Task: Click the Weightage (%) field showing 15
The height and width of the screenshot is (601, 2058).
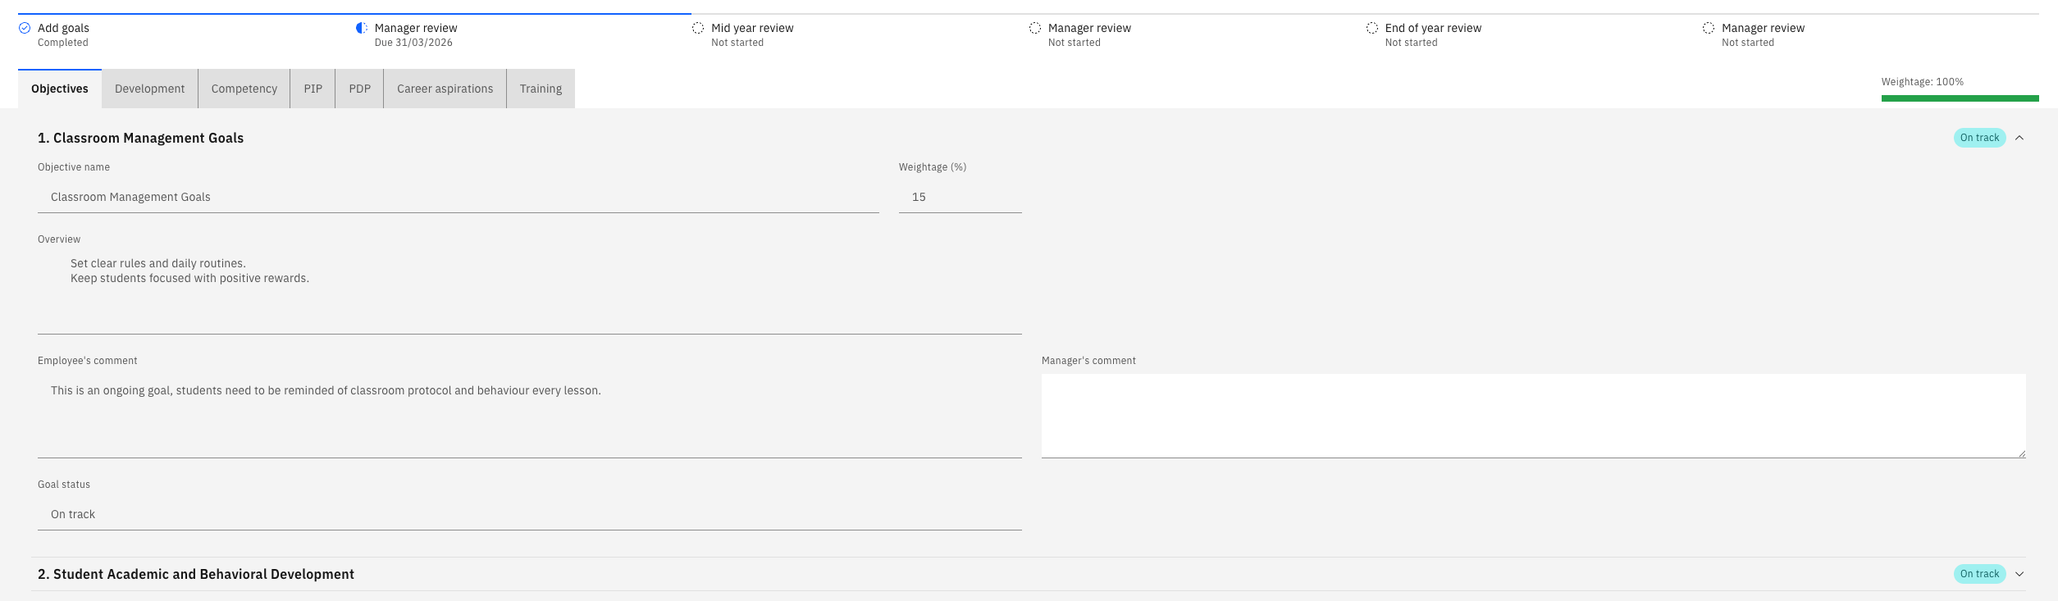Action: (961, 197)
